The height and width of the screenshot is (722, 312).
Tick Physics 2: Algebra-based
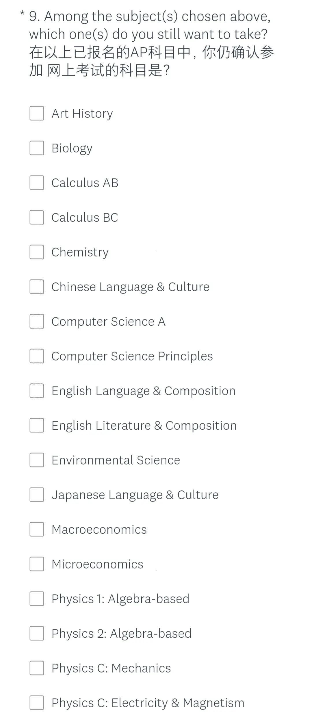tap(36, 633)
